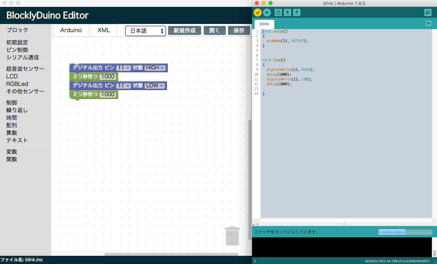Open the シリアル通信 block category

tap(23, 58)
